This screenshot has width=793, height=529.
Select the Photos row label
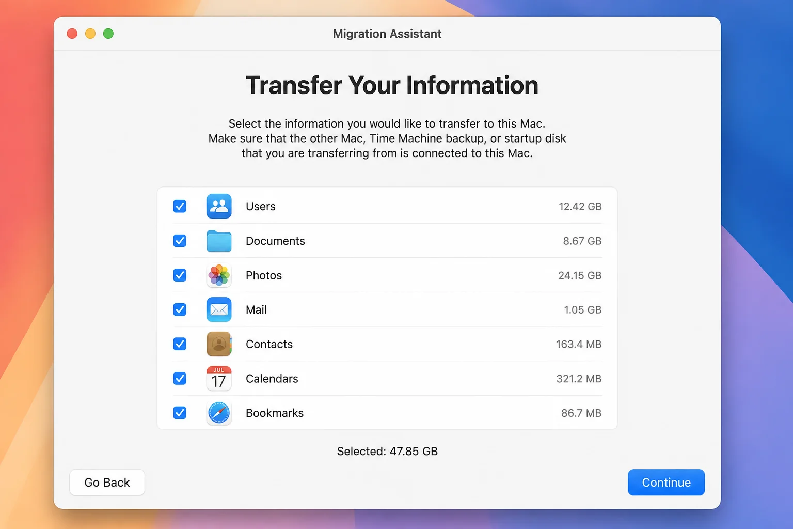pyautogui.click(x=264, y=275)
